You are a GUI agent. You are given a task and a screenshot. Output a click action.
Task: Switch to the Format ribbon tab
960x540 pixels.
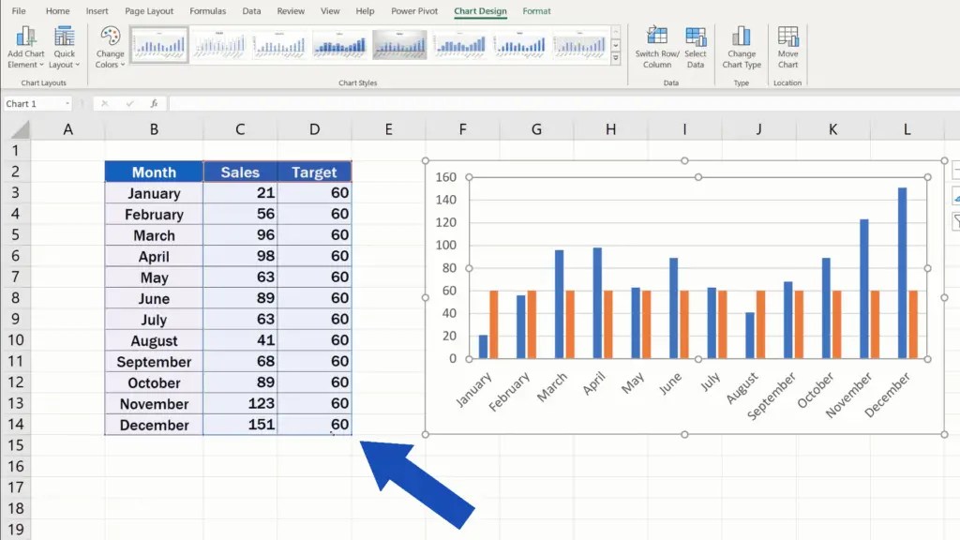tap(536, 11)
